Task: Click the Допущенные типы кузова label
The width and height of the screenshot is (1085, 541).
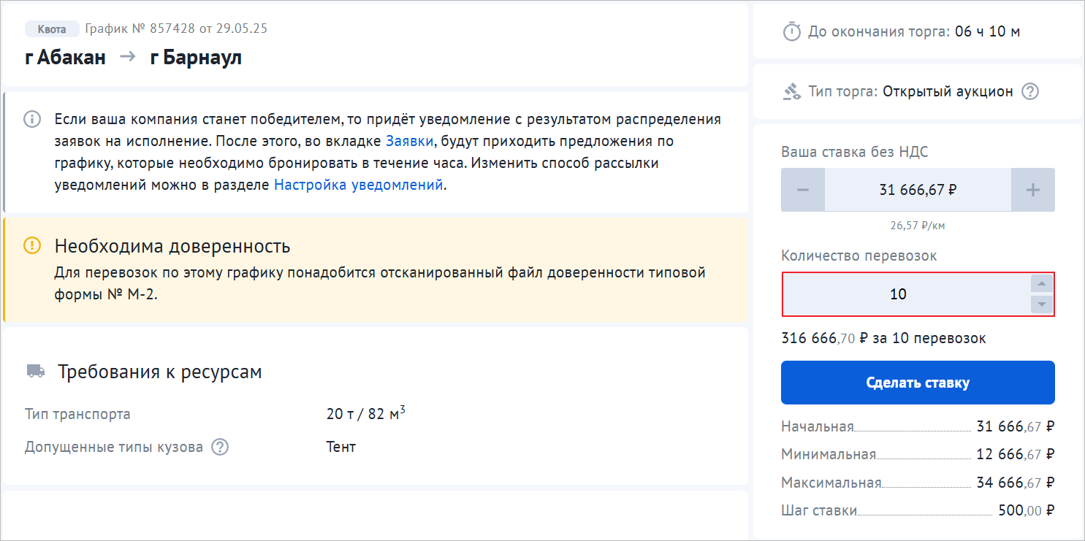Action: [x=114, y=447]
